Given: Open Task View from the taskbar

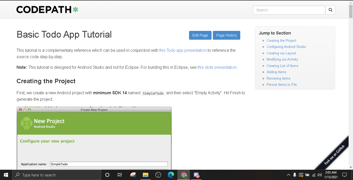Looking at the screenshot, I should pyautogui.click(x=119, y=175).
